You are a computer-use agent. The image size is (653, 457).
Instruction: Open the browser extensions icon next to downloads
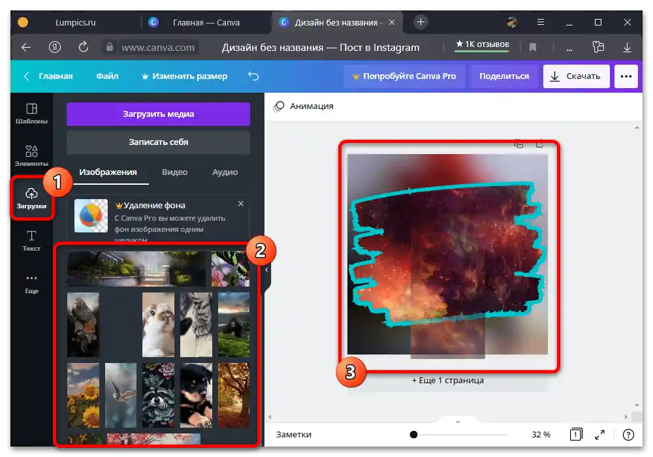coord(598,47)
